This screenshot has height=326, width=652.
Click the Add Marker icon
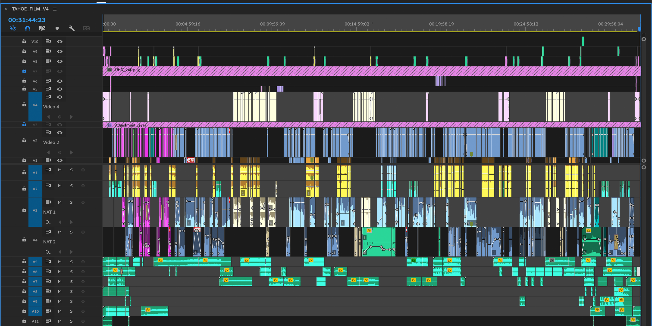coord(57,28)
